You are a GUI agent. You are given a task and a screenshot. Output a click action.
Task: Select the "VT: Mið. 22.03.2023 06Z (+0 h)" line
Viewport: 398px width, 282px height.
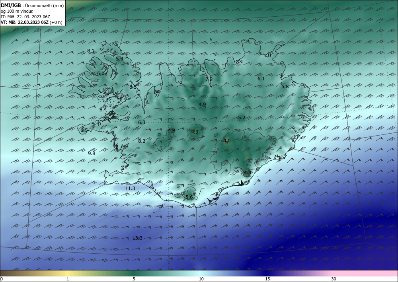[x=31, y=22]
